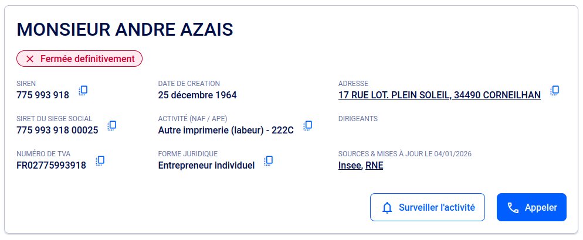
Task: Click the Fermée definitivement status badge
Action: tap(80, 59)
